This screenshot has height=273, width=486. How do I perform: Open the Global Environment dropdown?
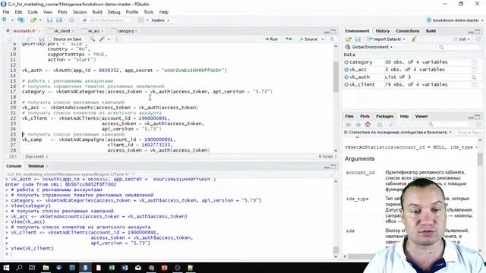[369, 47]
